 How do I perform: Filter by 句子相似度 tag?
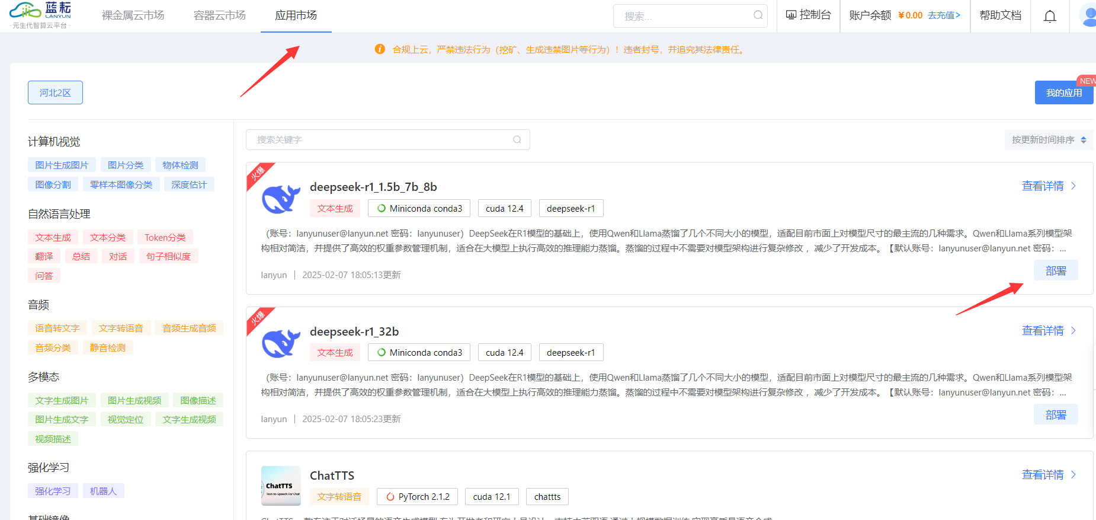pyautogui.click(x=168, y=257)
